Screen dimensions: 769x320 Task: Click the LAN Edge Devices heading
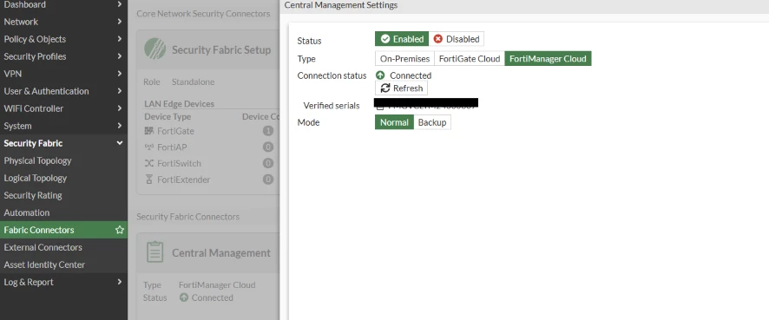(x=179, y=104)
